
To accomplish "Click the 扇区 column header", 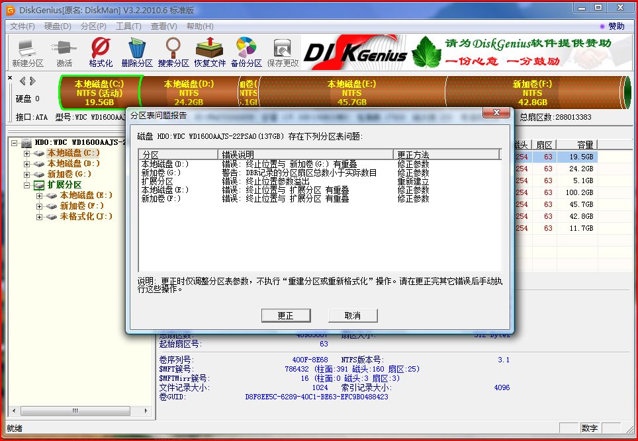I will (x=544, y=145).
